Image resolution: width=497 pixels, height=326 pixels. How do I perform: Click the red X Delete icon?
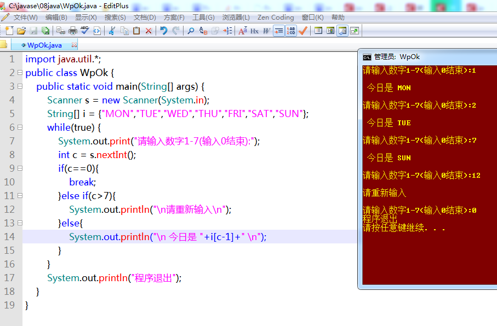click(x=148, y=31)
